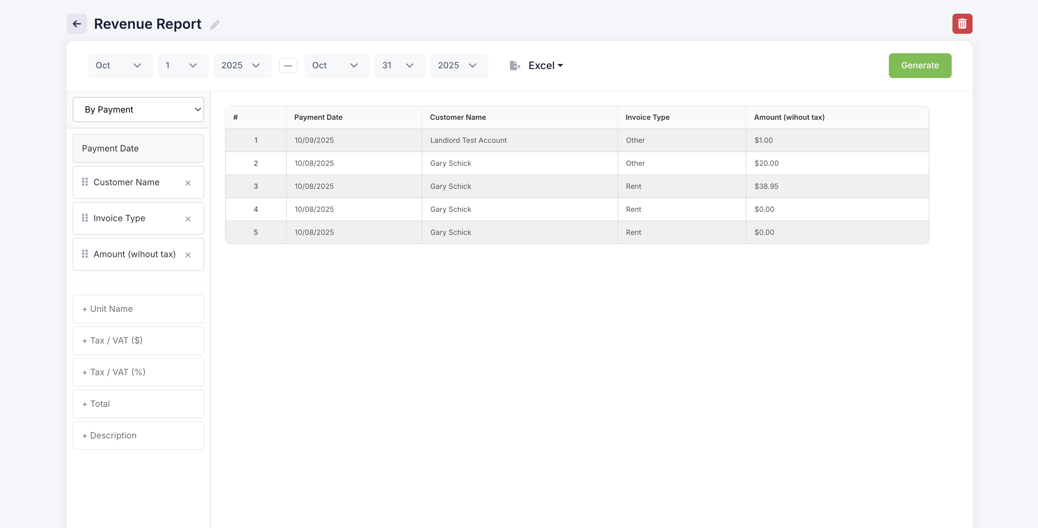Remove Invoice Type column with X
This screenshot has height=528, width=1038.
click(188, 219)
